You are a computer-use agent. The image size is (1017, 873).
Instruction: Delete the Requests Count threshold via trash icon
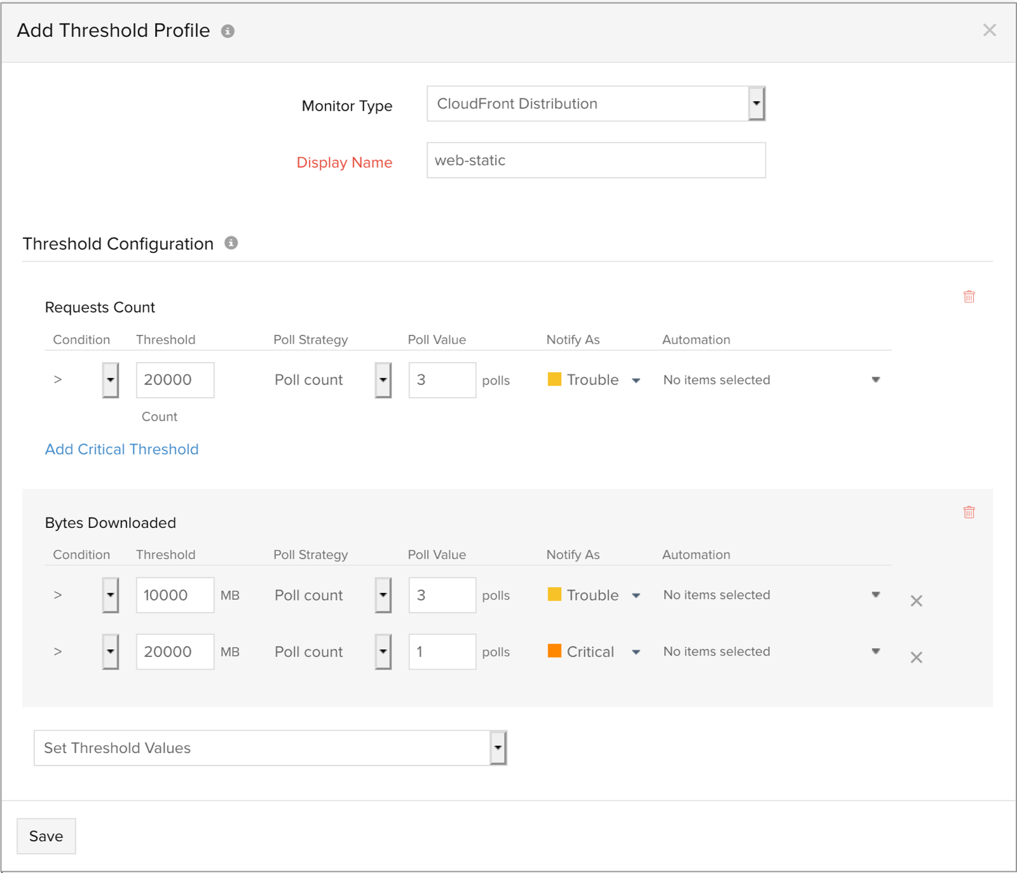[968, 296]
